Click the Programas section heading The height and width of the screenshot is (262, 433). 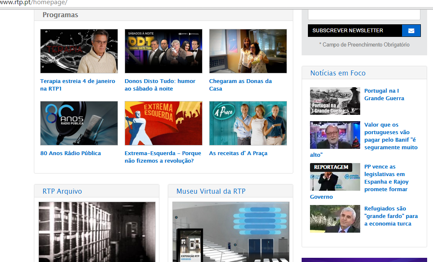pos(61,15)
